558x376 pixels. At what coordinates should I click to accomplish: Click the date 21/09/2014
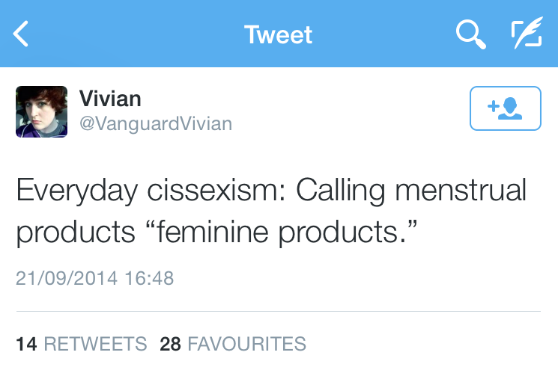tap(67, 279)
